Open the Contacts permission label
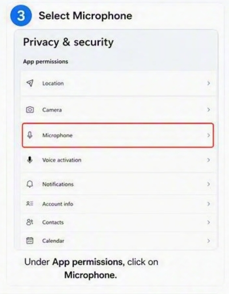This screenshot has height=294, width=229. 53,222
